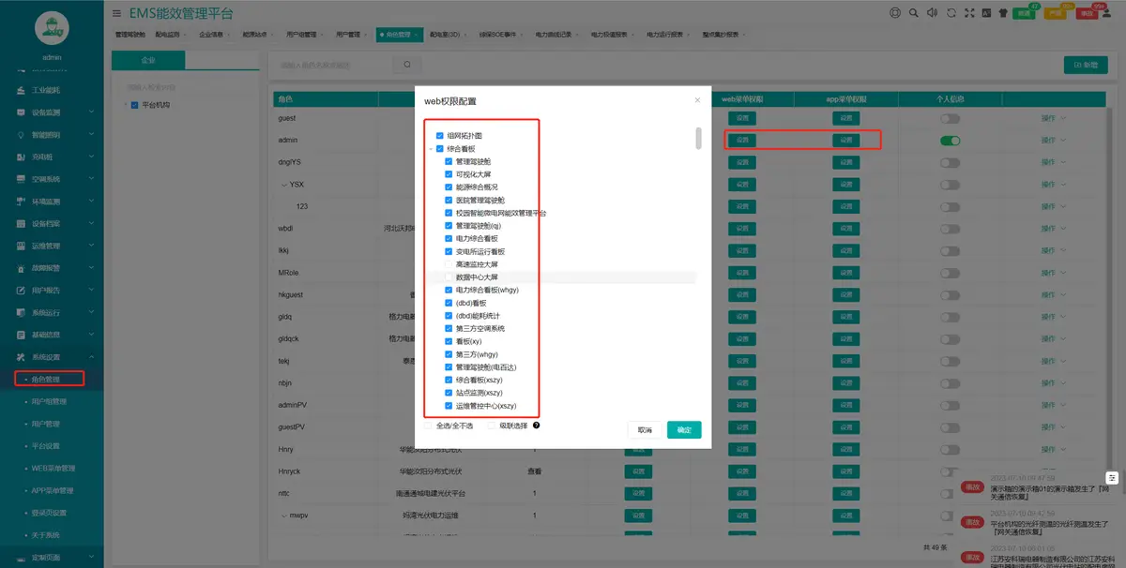Collapse the YSX tree node in the role list
The width and height of the screenshot is (1126, 568).
click(283, 184)
